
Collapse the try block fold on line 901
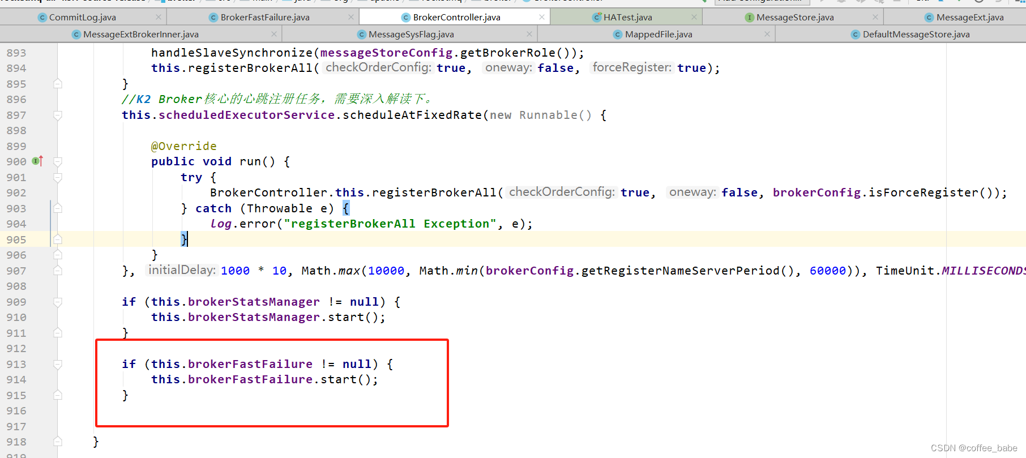pos(58,177)
